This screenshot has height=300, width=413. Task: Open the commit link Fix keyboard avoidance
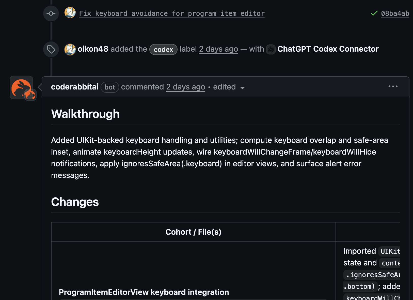[172, 13]
